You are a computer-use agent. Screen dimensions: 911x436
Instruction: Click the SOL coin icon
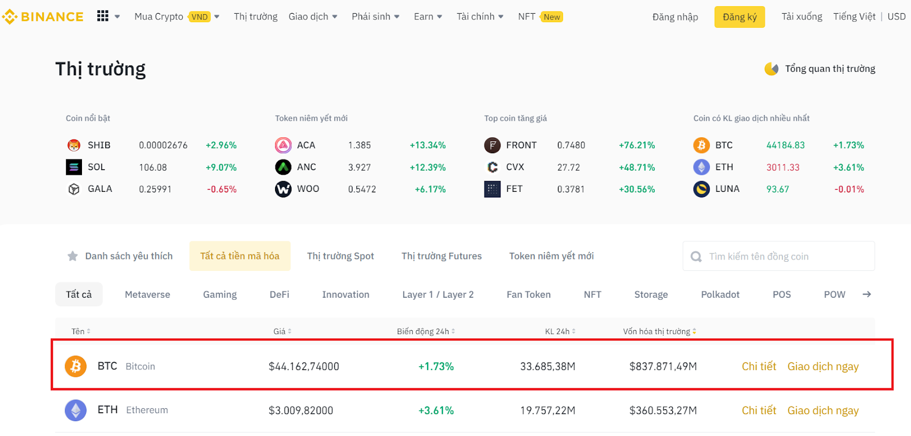pyautogui.click(x=74, y=167)
